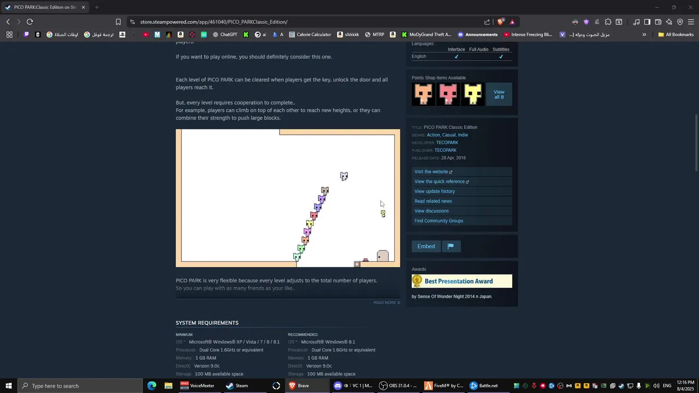Image resolution: width=699 pixels, height=393 pixels.
Task: Reload the Steam store page
Action: coord(29,22)
